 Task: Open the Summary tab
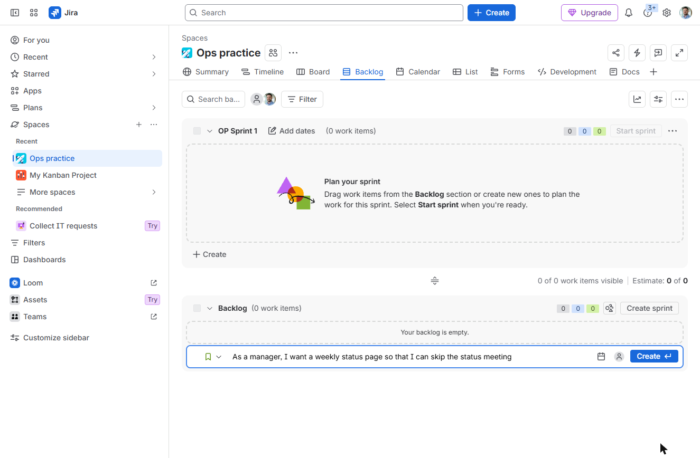(x=206, y=72)
